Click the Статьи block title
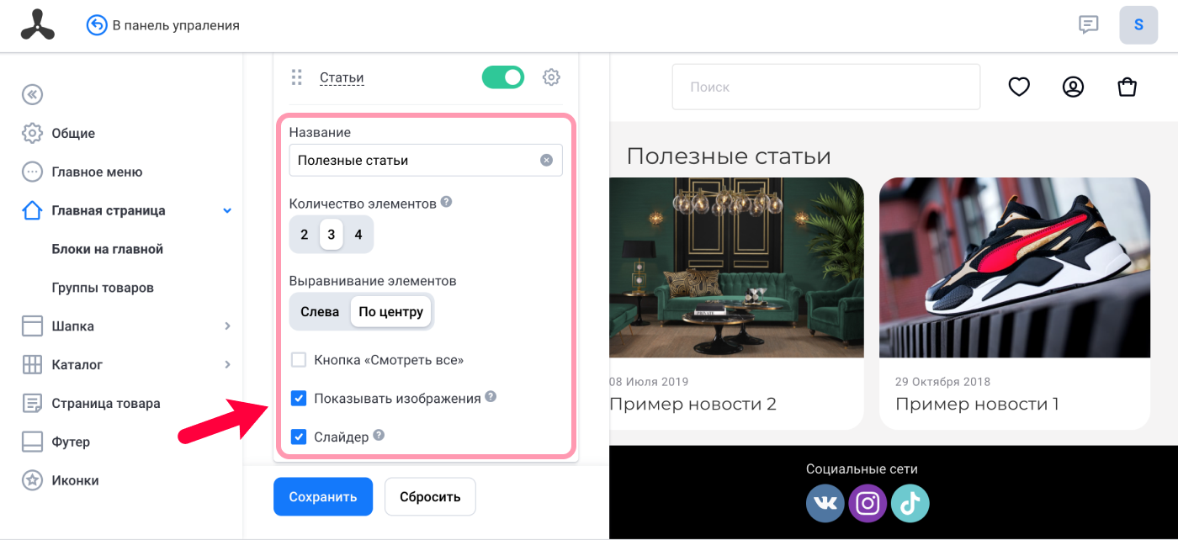Viewport: 1178px width, 540px height. click(x=342, y=77)
